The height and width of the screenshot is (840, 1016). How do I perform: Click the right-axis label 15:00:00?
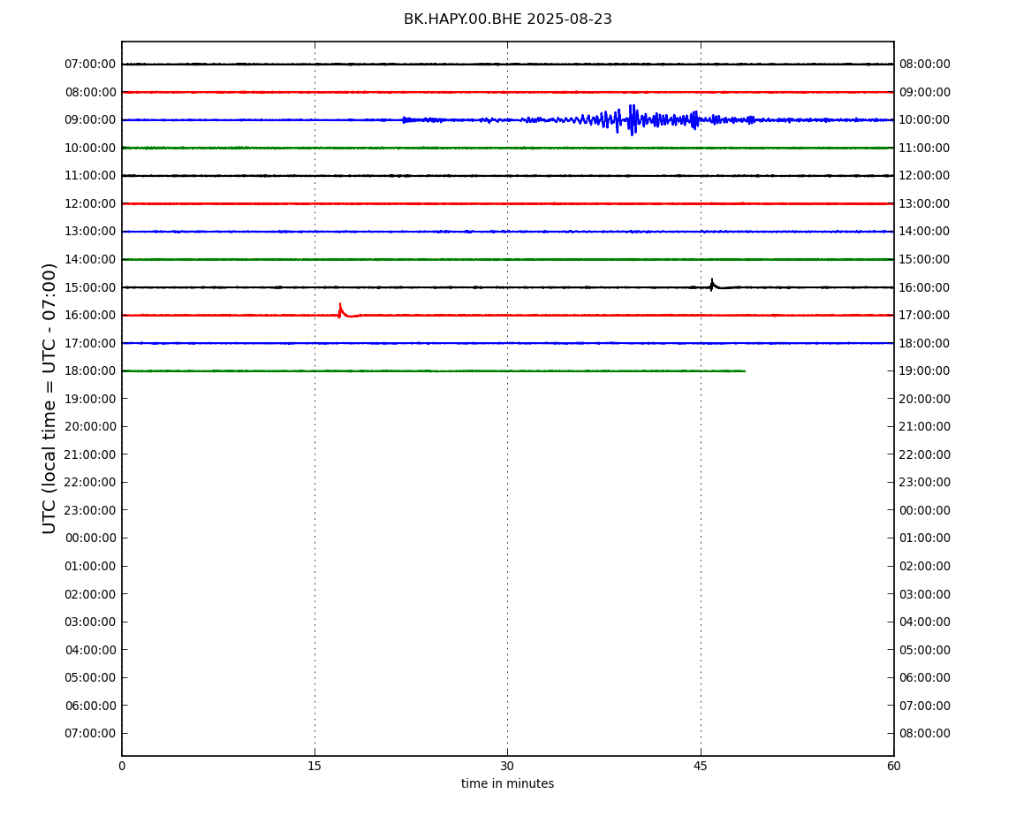tap(925, 259)
